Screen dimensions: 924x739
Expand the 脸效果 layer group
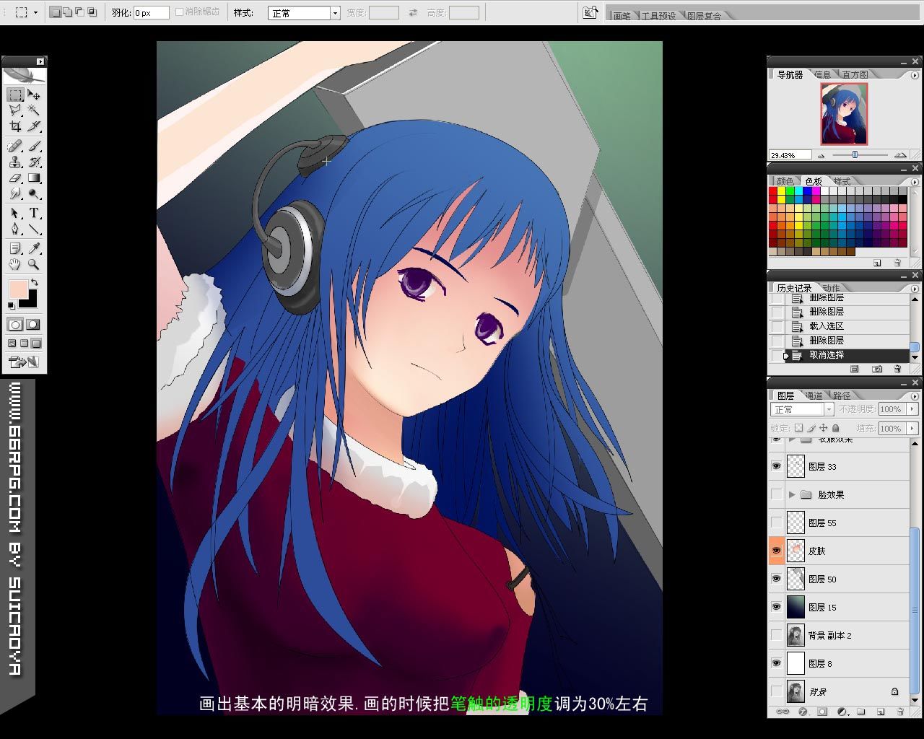(793, 494)
